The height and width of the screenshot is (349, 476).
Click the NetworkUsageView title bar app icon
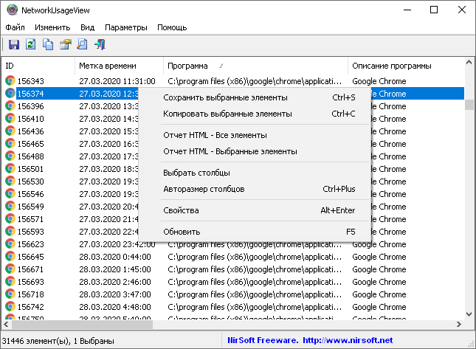12,10
